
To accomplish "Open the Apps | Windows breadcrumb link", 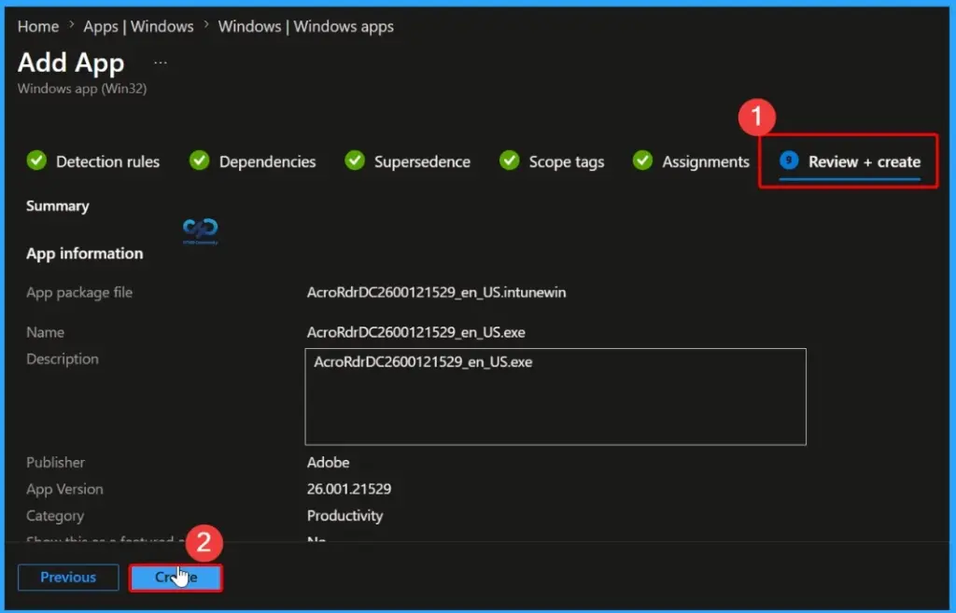I will 138,27.
